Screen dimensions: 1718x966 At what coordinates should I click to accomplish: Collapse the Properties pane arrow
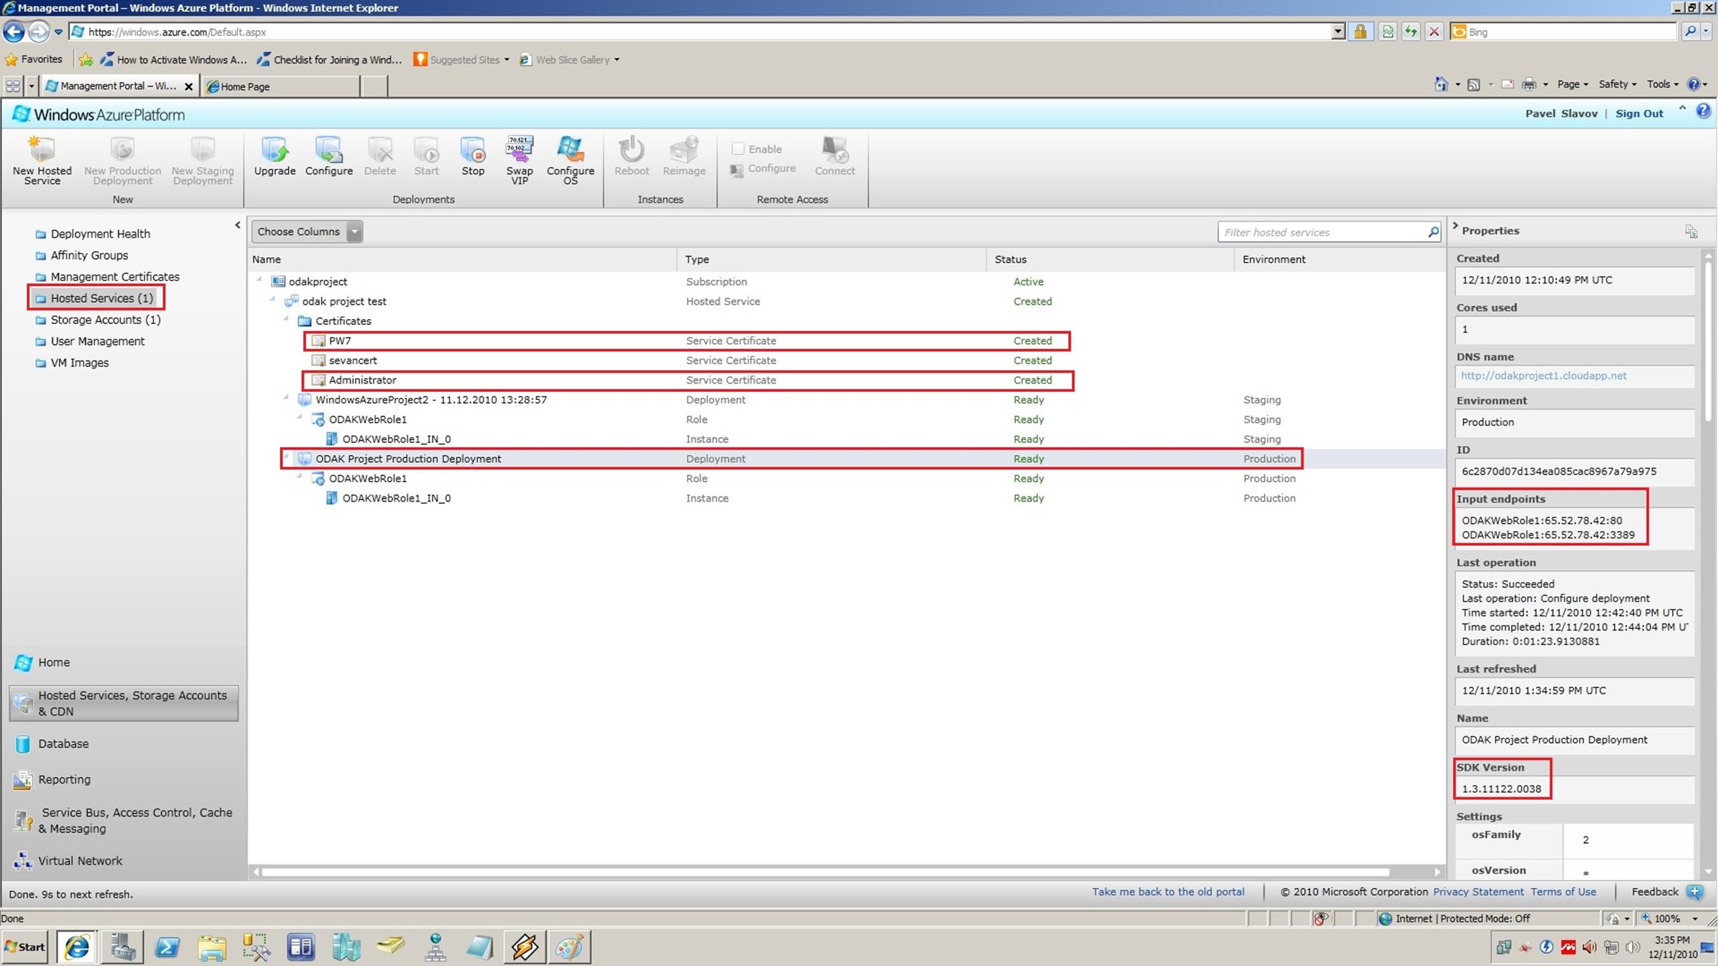point(1455,226)
